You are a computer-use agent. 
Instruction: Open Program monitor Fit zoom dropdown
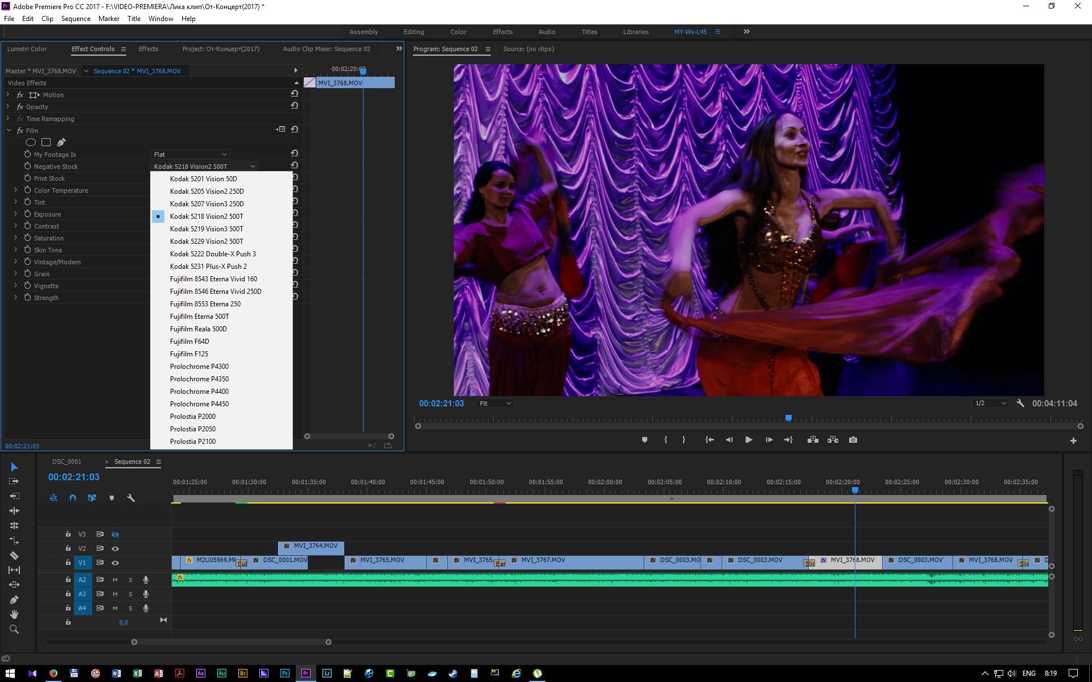(x=495, y=404)
